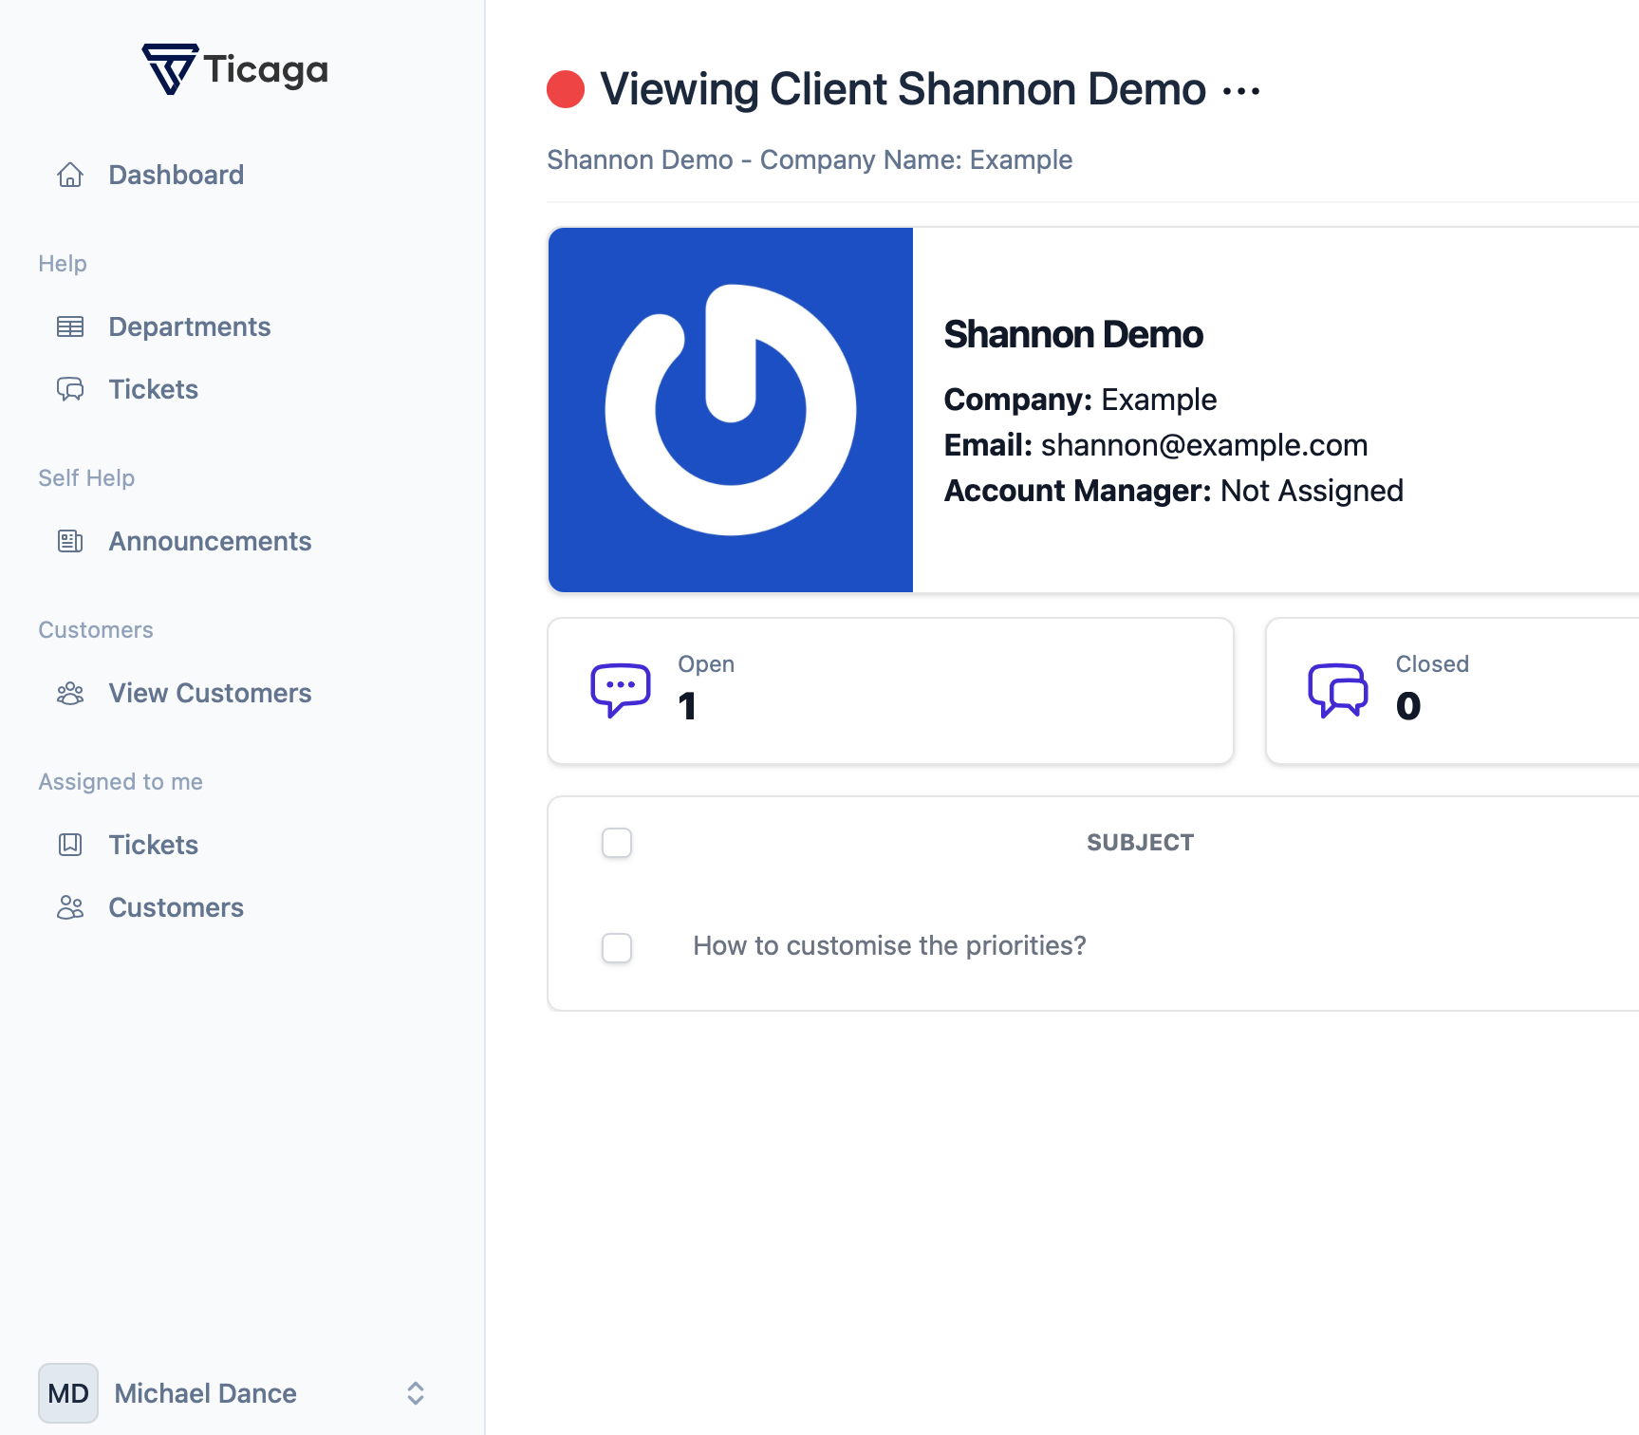
Task: Click the SUBJECT column header
Action: point(1140,843)
